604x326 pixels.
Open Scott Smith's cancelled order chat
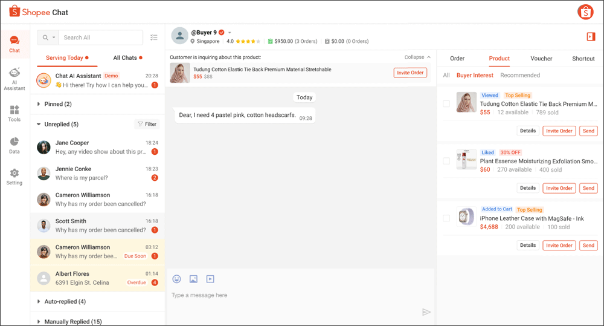(x=97, y=226)
